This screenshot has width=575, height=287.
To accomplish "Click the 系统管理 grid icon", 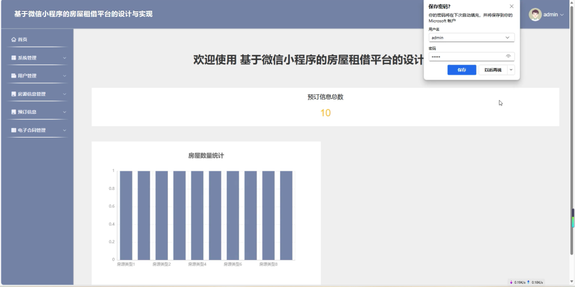I will (x=13, y=58).
